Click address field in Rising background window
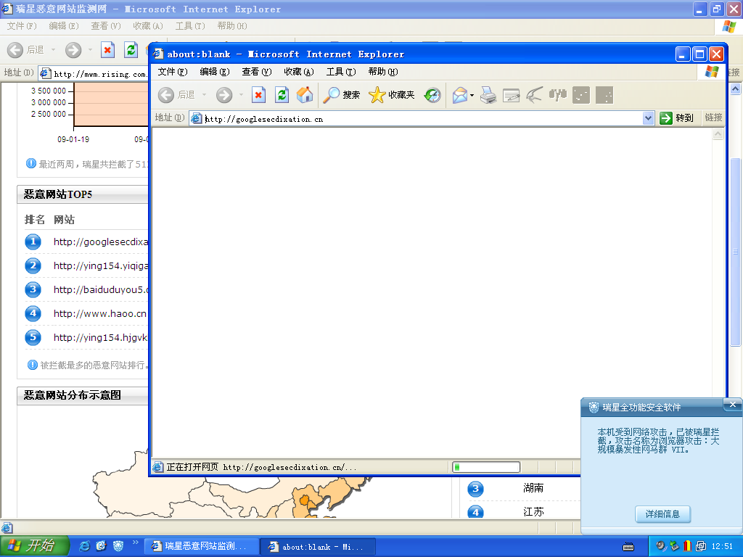Image resolution: width=743 pixels, height=557 pixels. (94, 73)
